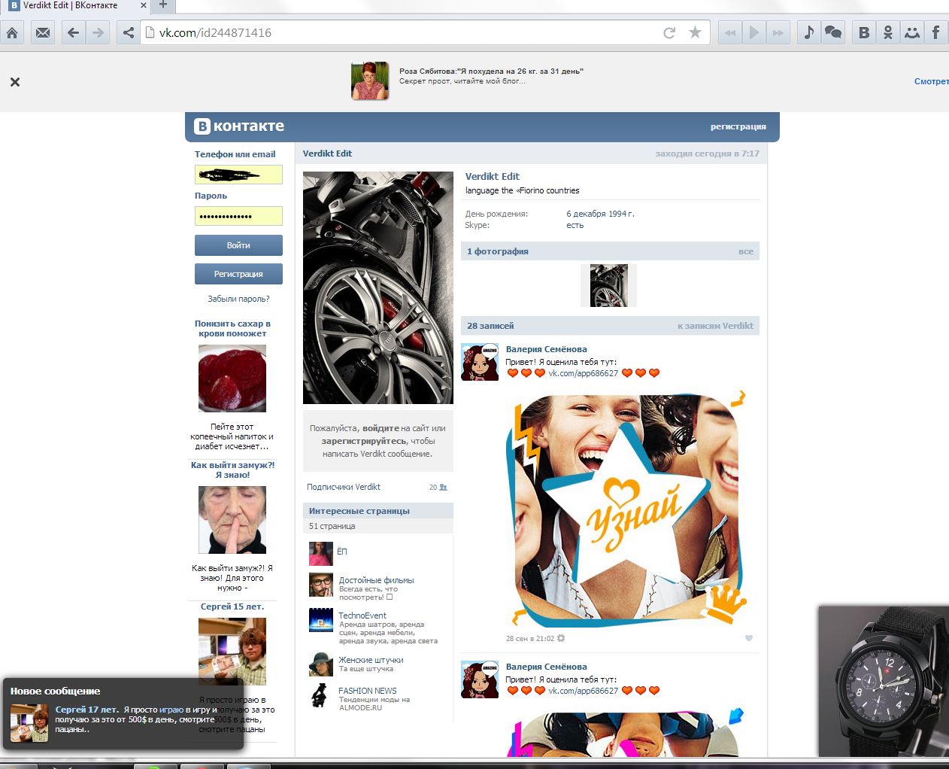Open the 'Узнай' star post image

[x=626, y=509]
